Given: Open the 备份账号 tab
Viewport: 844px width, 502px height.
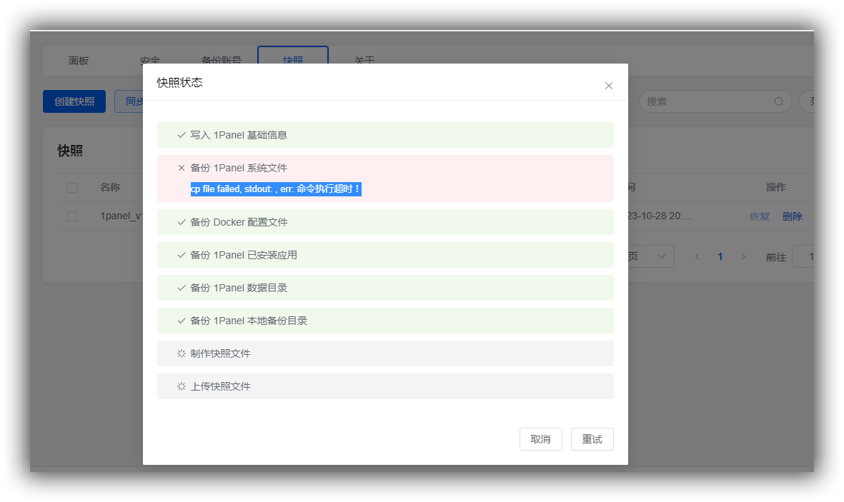Looking at the screenshot, I should pyautogui.click(x=222, y=60).
